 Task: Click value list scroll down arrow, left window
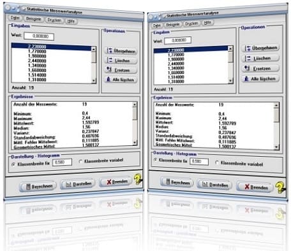[94, 81]
